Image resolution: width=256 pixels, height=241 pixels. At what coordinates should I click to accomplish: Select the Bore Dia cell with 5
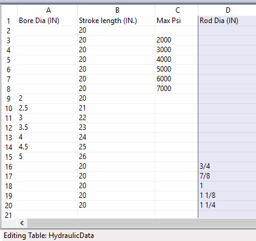click(x=47, y=157)
